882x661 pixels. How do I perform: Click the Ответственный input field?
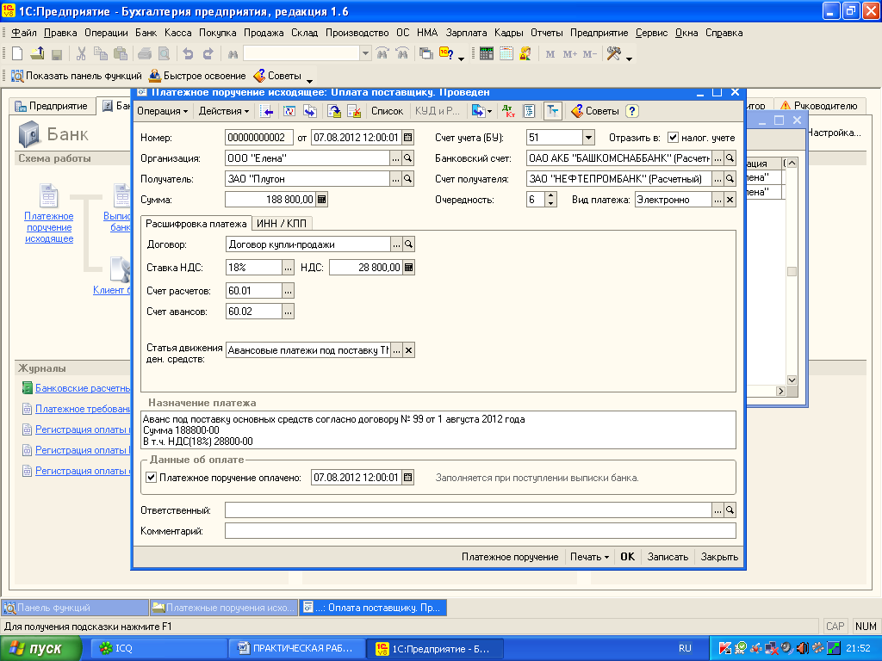[x=468, y=510]
